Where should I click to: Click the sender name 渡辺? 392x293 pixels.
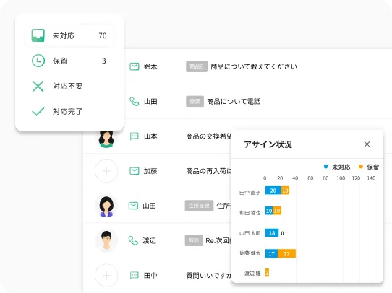pyautogui.click(x=149, y=240)
